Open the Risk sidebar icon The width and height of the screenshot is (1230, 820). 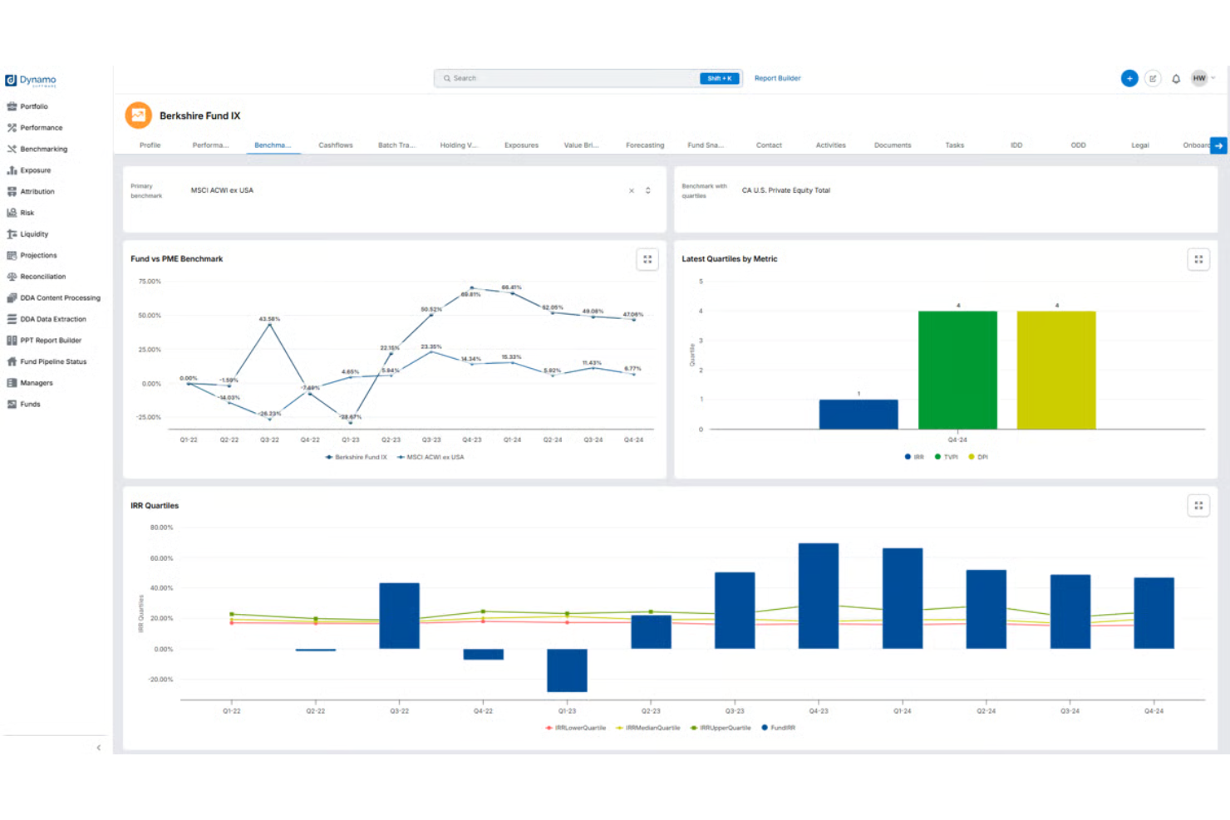pos(12,213)
